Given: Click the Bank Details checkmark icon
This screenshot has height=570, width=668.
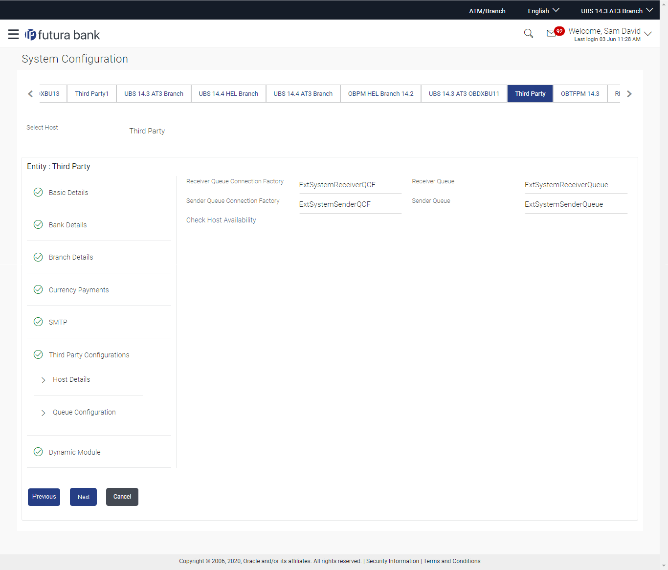Looking at the screenshot, I should tap(38, 224).
